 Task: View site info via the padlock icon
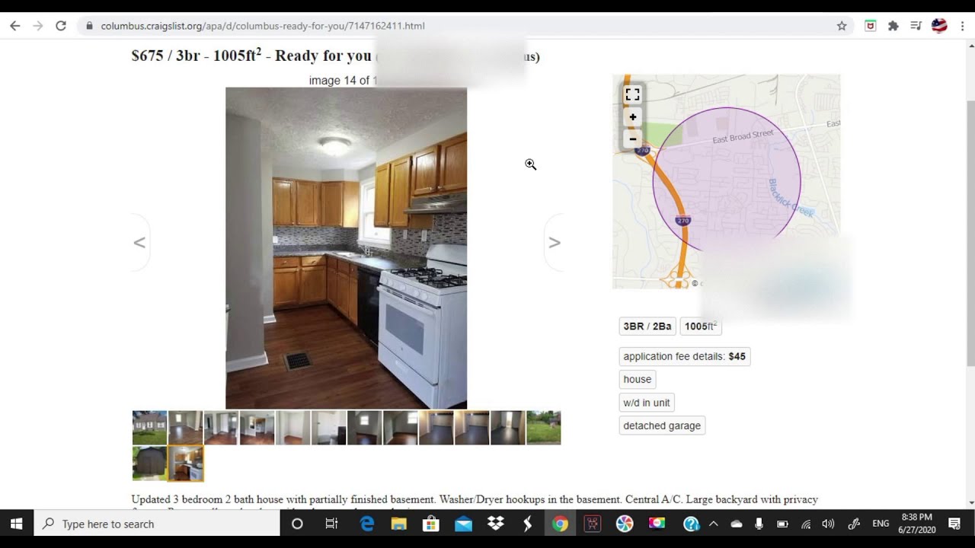click(89, 26)
